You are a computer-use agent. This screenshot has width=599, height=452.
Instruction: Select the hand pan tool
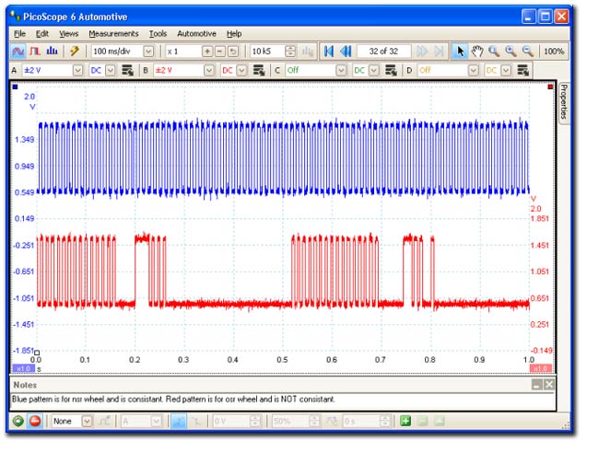(477, 52)
